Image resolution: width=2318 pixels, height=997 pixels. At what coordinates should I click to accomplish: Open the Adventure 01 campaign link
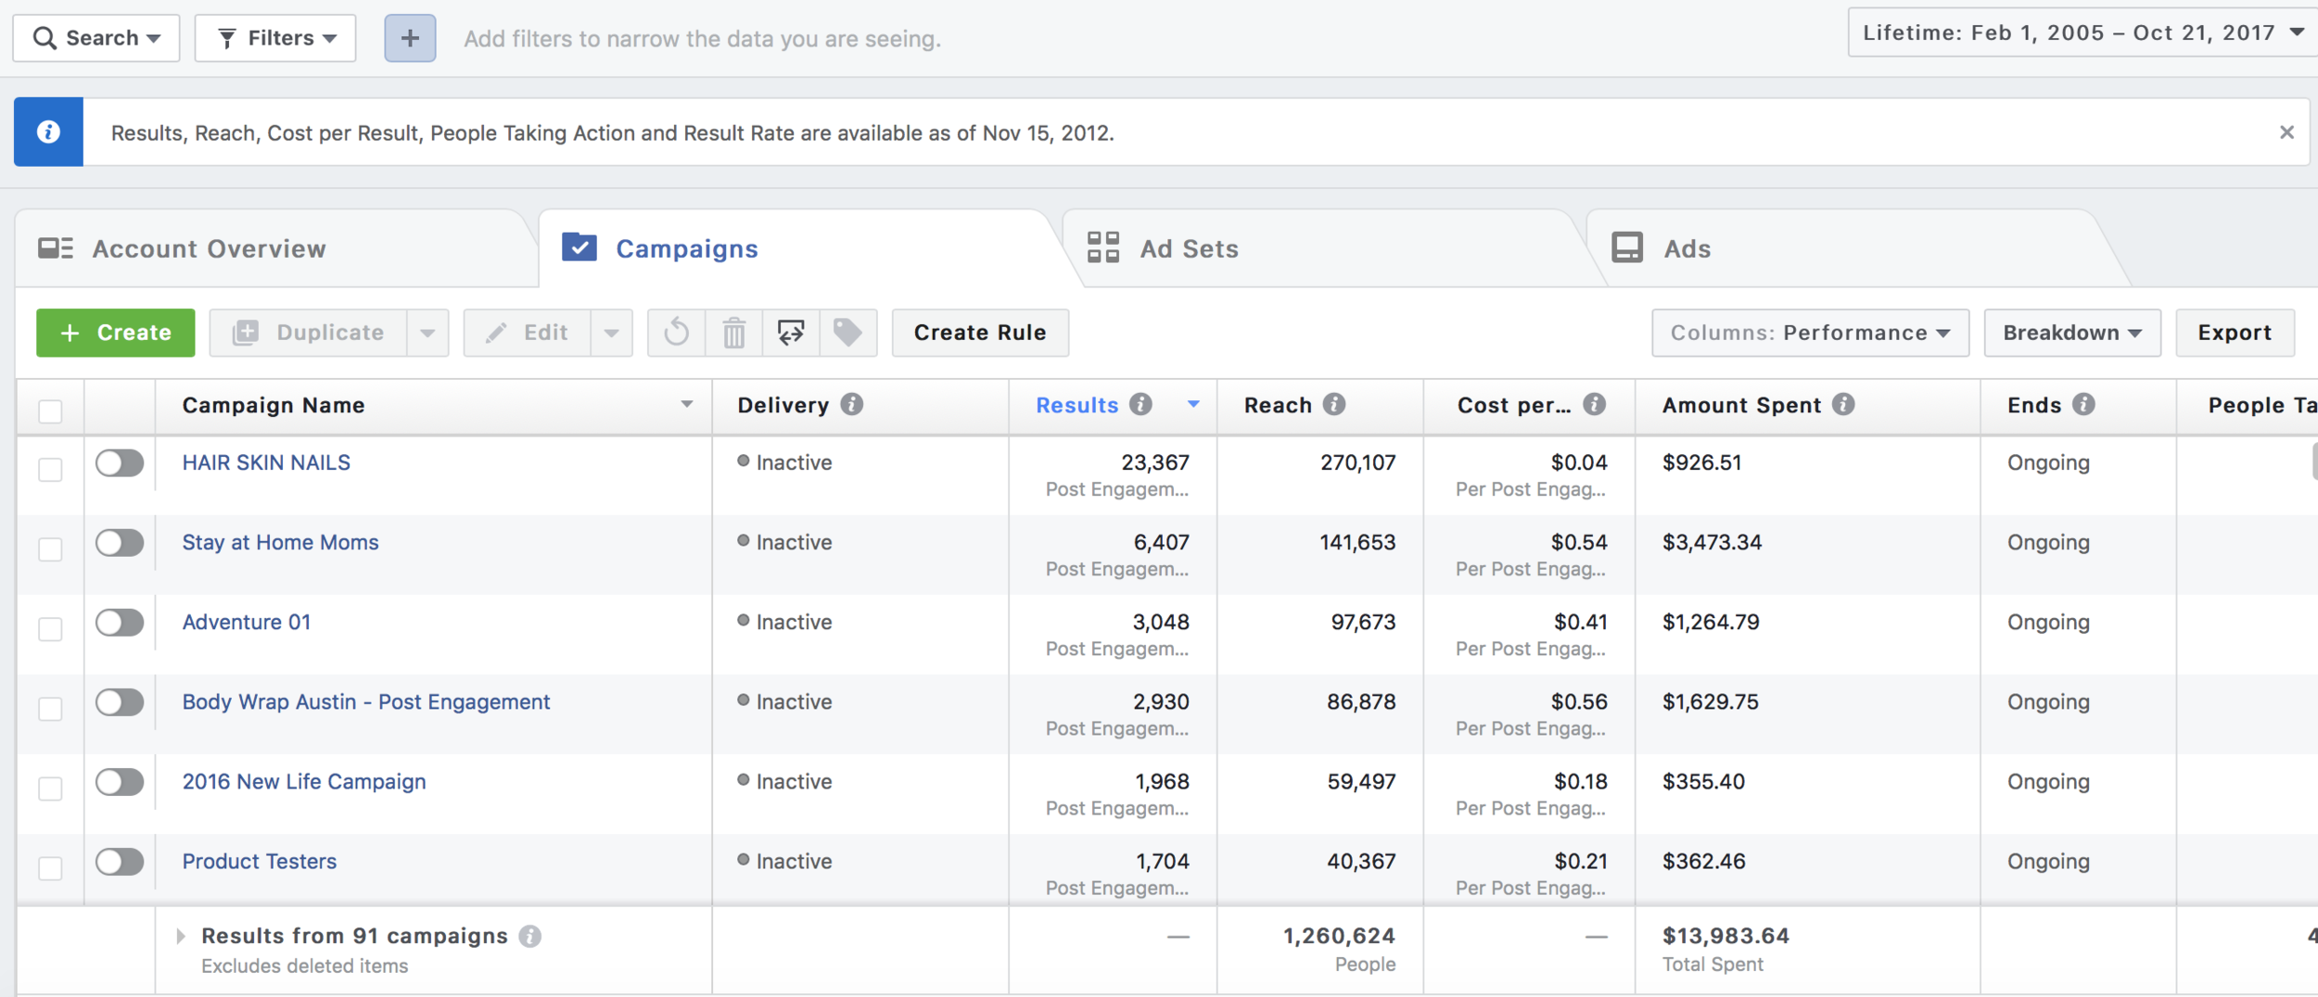pyautogui.click(x=246, y=622)
